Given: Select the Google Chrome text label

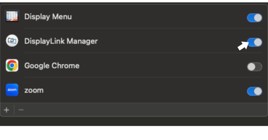Looking at the screenshot, I should [x=52, y=66].
